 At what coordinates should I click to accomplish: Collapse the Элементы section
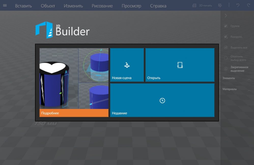pos(249,79)
